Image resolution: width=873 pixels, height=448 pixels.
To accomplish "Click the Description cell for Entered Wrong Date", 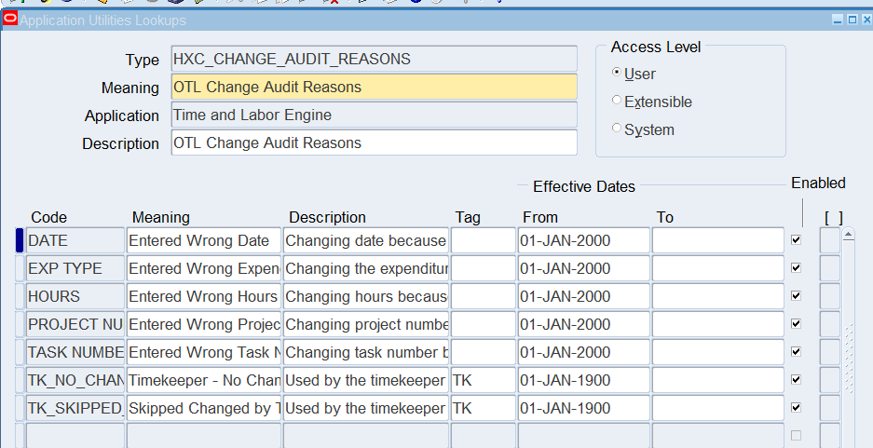I will tap(366, 240).
